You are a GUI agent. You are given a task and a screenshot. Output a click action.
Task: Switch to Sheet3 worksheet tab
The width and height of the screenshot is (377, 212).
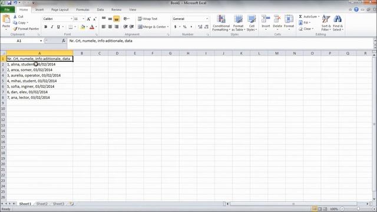58,204
